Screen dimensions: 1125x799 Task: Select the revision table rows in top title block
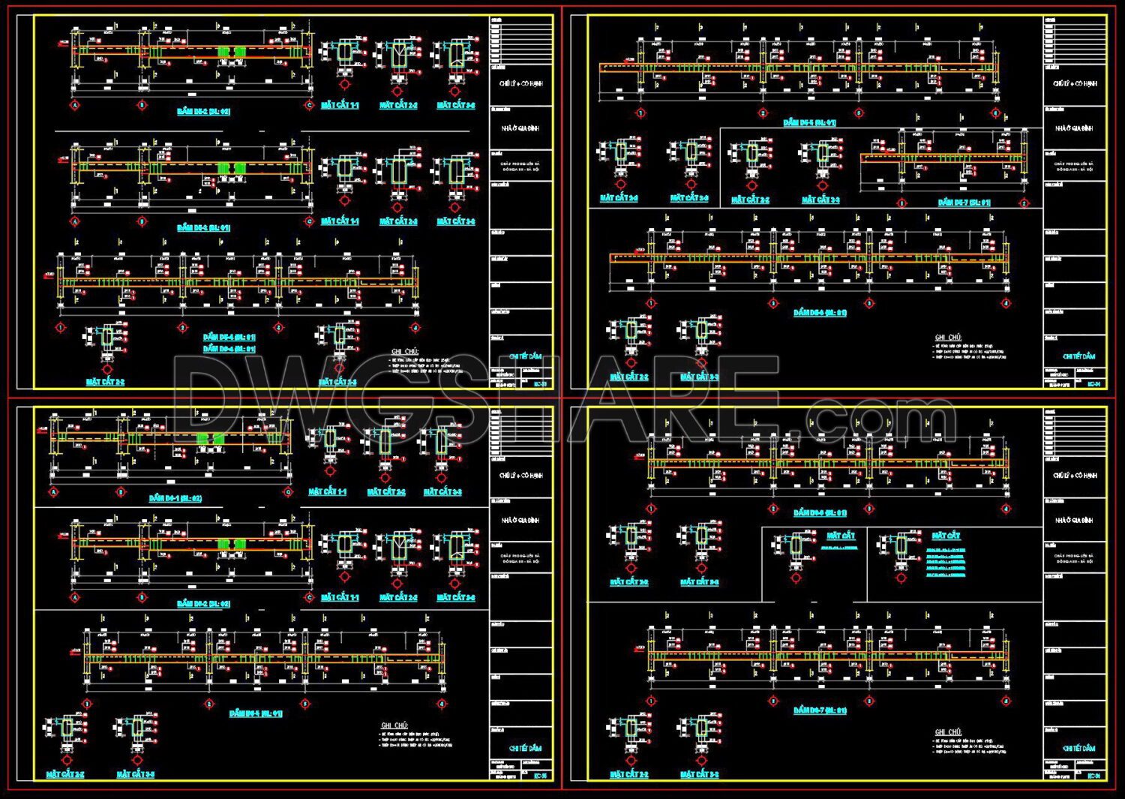pos(521,41)
